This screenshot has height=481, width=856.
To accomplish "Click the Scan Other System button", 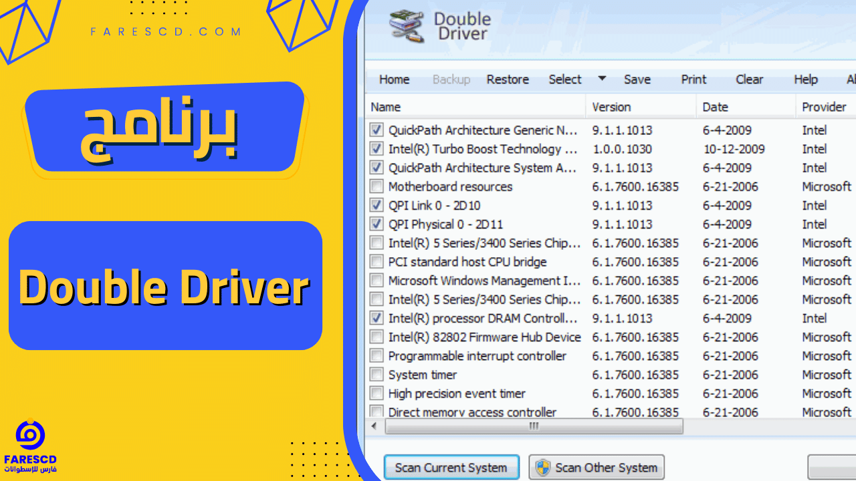I will (597, 468).
